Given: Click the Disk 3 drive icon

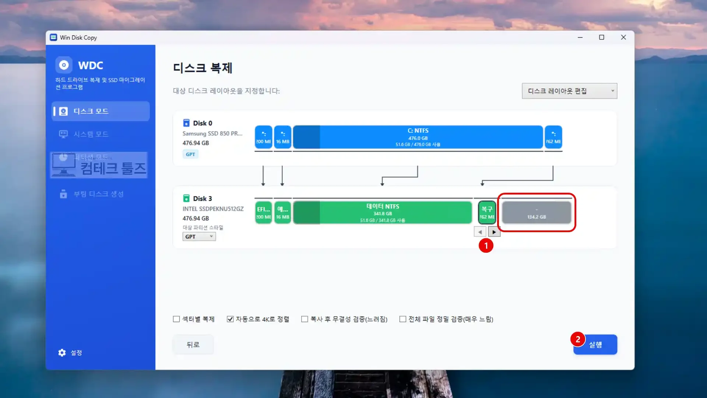Looking at the screenshot, I should (186, 198).
